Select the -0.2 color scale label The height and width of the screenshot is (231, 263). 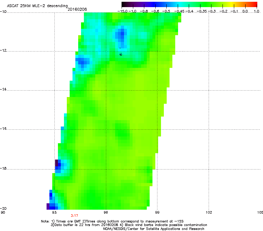(x=223, y=11)
